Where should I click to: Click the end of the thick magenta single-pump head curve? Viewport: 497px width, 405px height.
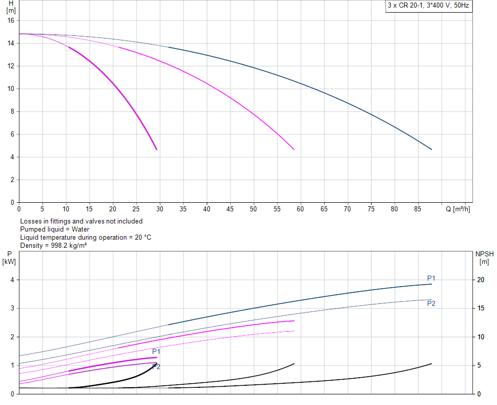(156, 149)
